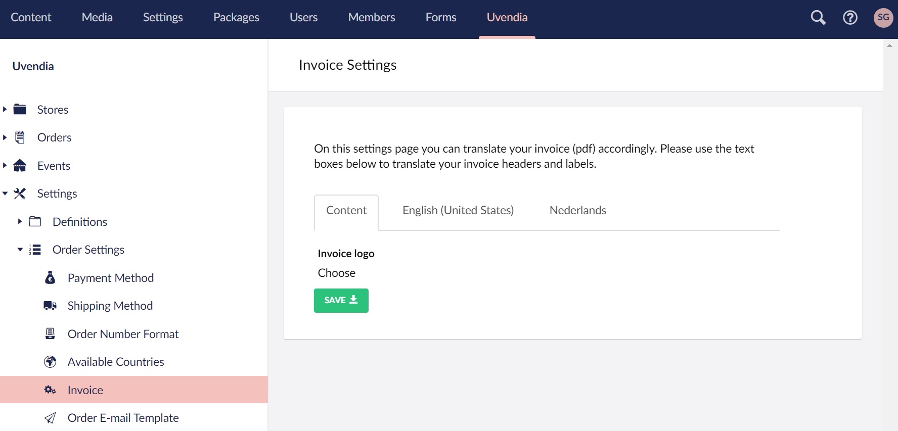The image size is (898, 431).
Task: Collapse the Settings tree node
Action: (5, 194)
